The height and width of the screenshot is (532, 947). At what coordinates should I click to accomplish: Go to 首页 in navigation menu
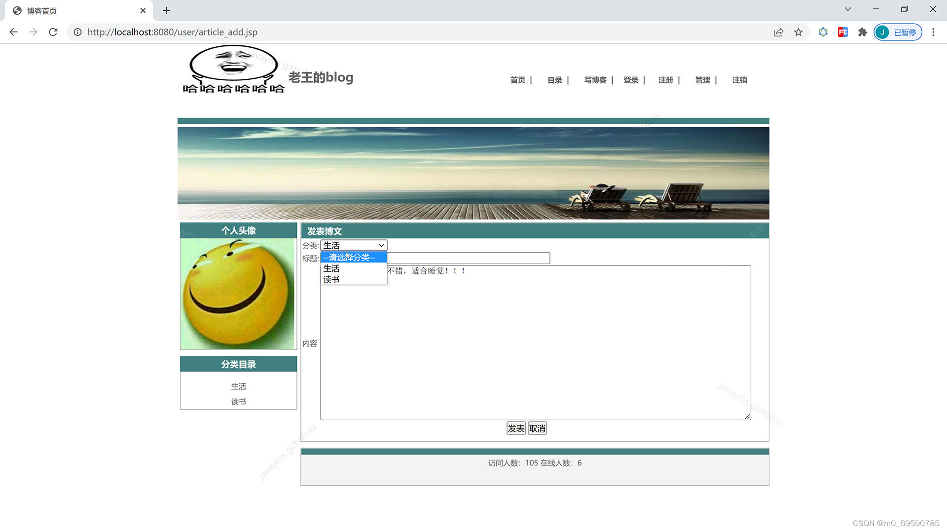tap(517, 80)
